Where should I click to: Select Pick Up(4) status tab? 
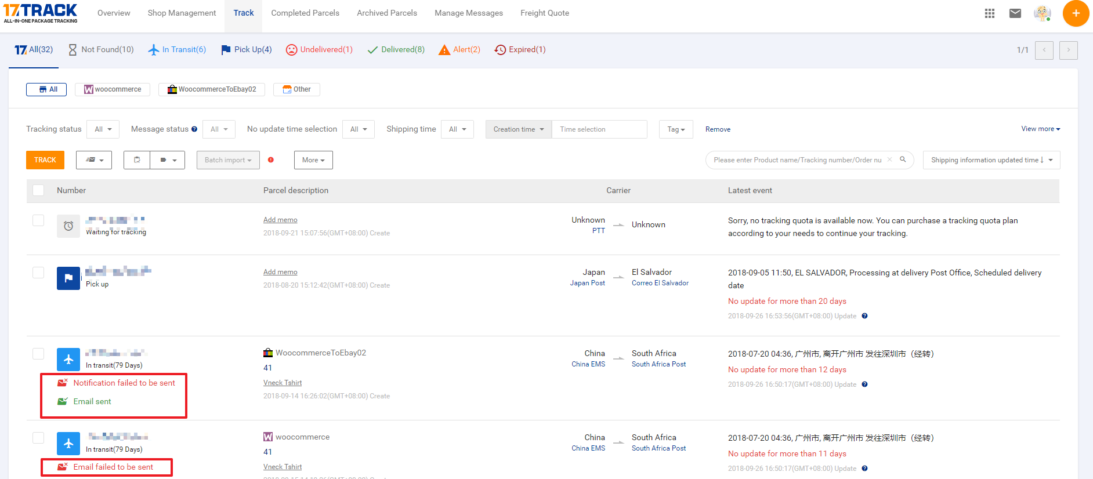[246, 50]
